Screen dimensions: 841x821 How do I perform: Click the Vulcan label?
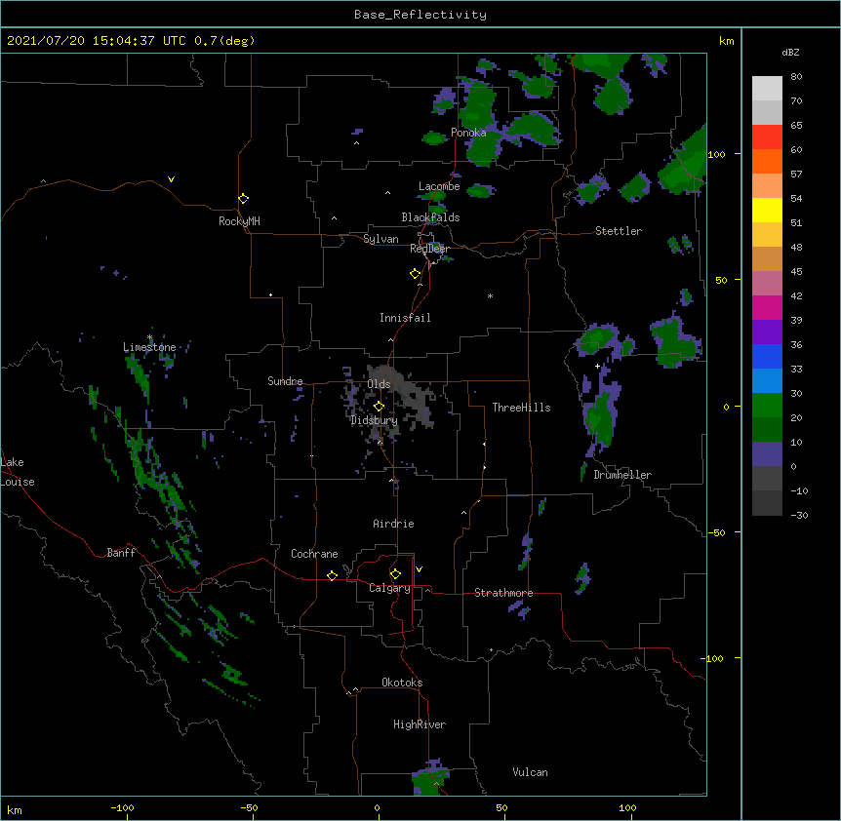(x=530, y=772)
